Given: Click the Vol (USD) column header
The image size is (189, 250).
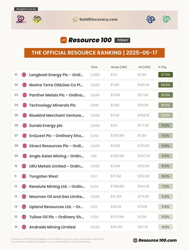Looking at the screenshot, I should (144, 67).
